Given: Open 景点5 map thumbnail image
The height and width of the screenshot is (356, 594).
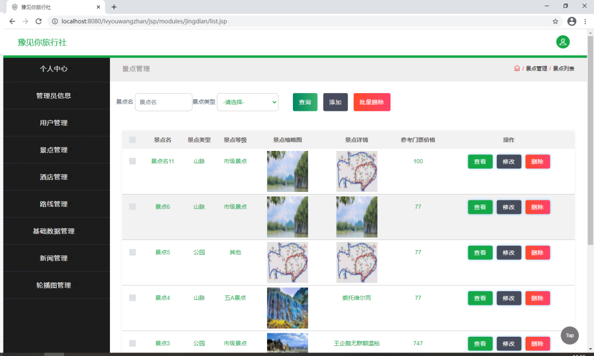Looking at the screenshot, I should 287,262.
